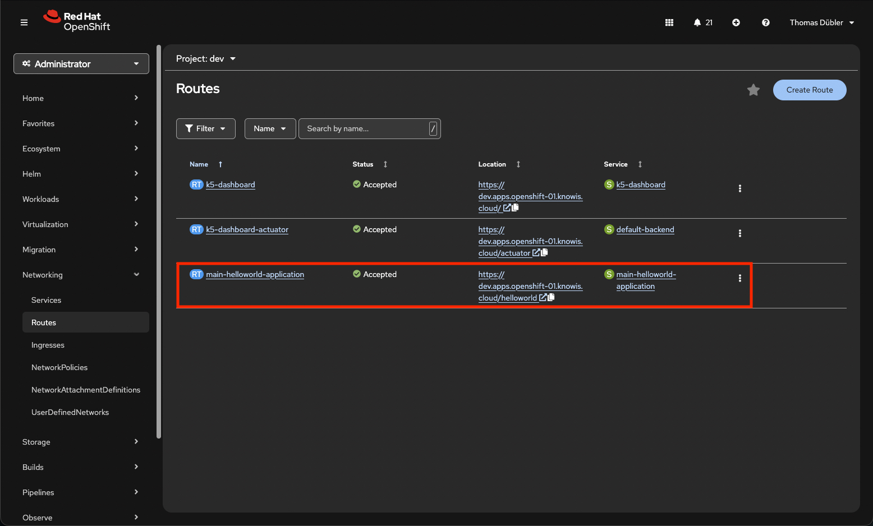Click the slash shortcut icon in search

433,128
